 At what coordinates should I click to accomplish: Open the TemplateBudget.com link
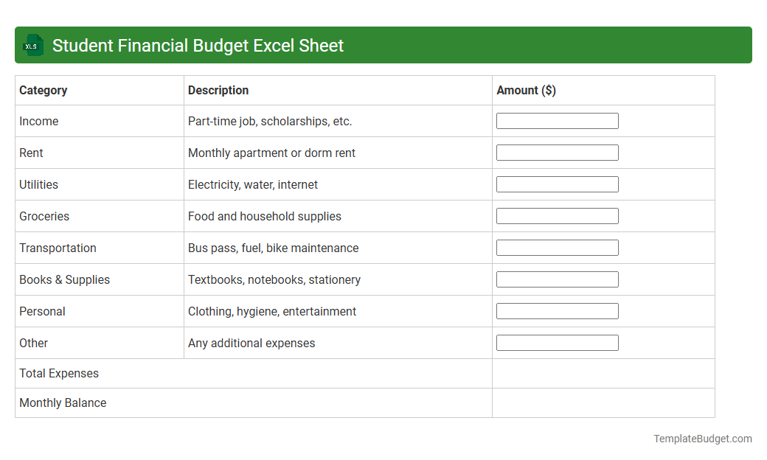[701, 438]
